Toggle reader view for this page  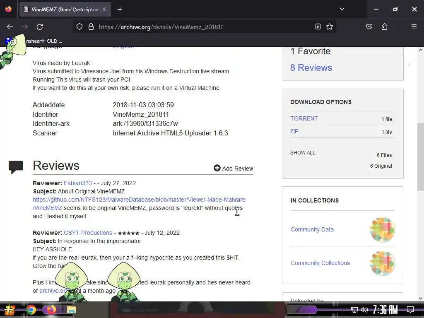(318, 26)
